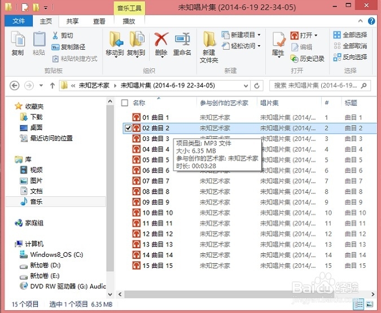The height and width of the screenshot is (313, 381).
Task: Open Downloads (下载) in favorites
Action: pos(32,117)
